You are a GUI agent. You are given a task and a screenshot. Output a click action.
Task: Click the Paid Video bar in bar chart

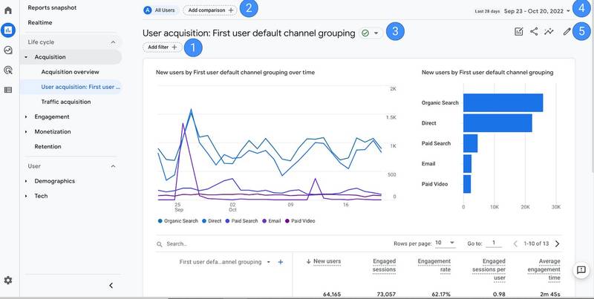pyautogui.click(x=467, y=184)
